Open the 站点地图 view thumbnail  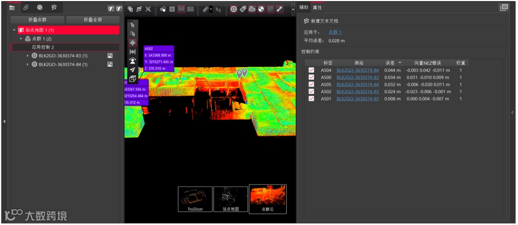[231, 199]
